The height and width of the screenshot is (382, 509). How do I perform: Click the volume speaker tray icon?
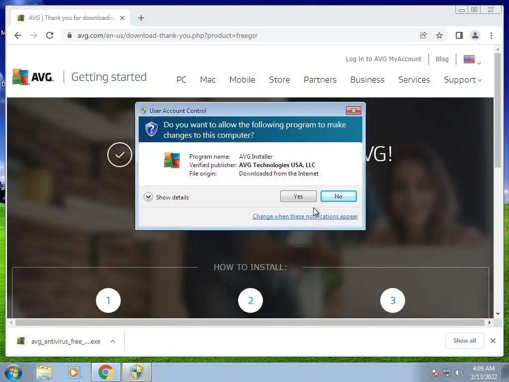click(459, 373)
